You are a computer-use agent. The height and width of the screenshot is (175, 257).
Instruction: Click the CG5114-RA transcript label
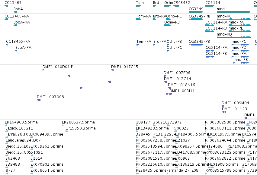point(216,22)
